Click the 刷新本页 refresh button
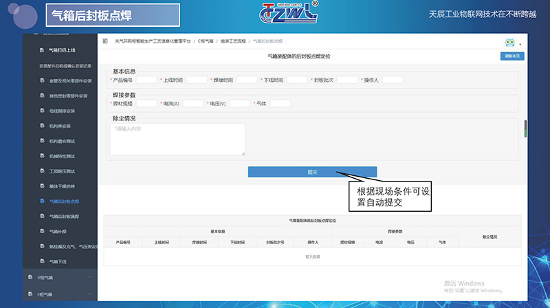This screenshot has height=308, width=550. pos(512,56)
